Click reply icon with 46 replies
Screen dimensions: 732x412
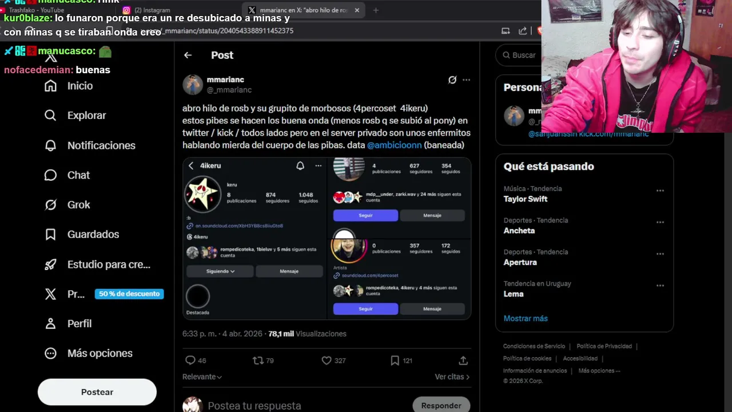190,360
